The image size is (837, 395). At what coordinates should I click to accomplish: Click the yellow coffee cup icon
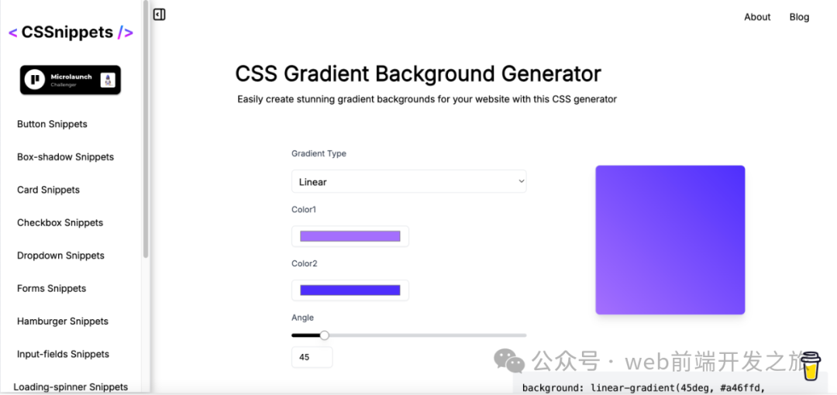(811, 366)
